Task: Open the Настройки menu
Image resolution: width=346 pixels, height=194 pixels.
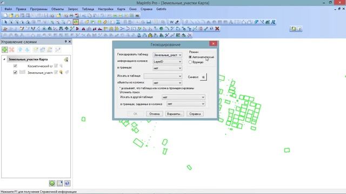Action: [x=105, y=9]
